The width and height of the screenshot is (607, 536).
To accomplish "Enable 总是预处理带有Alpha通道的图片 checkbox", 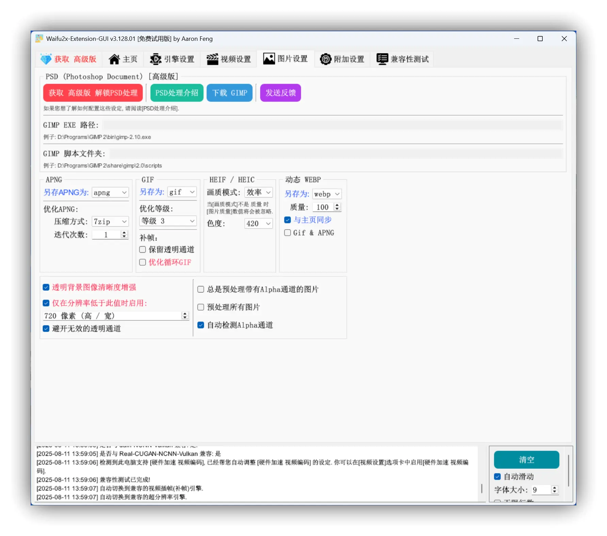I will (x=201, y=289).
